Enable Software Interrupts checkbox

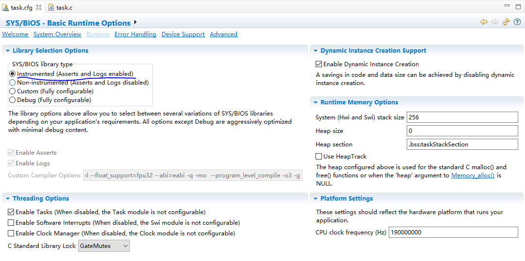point(11,223)
